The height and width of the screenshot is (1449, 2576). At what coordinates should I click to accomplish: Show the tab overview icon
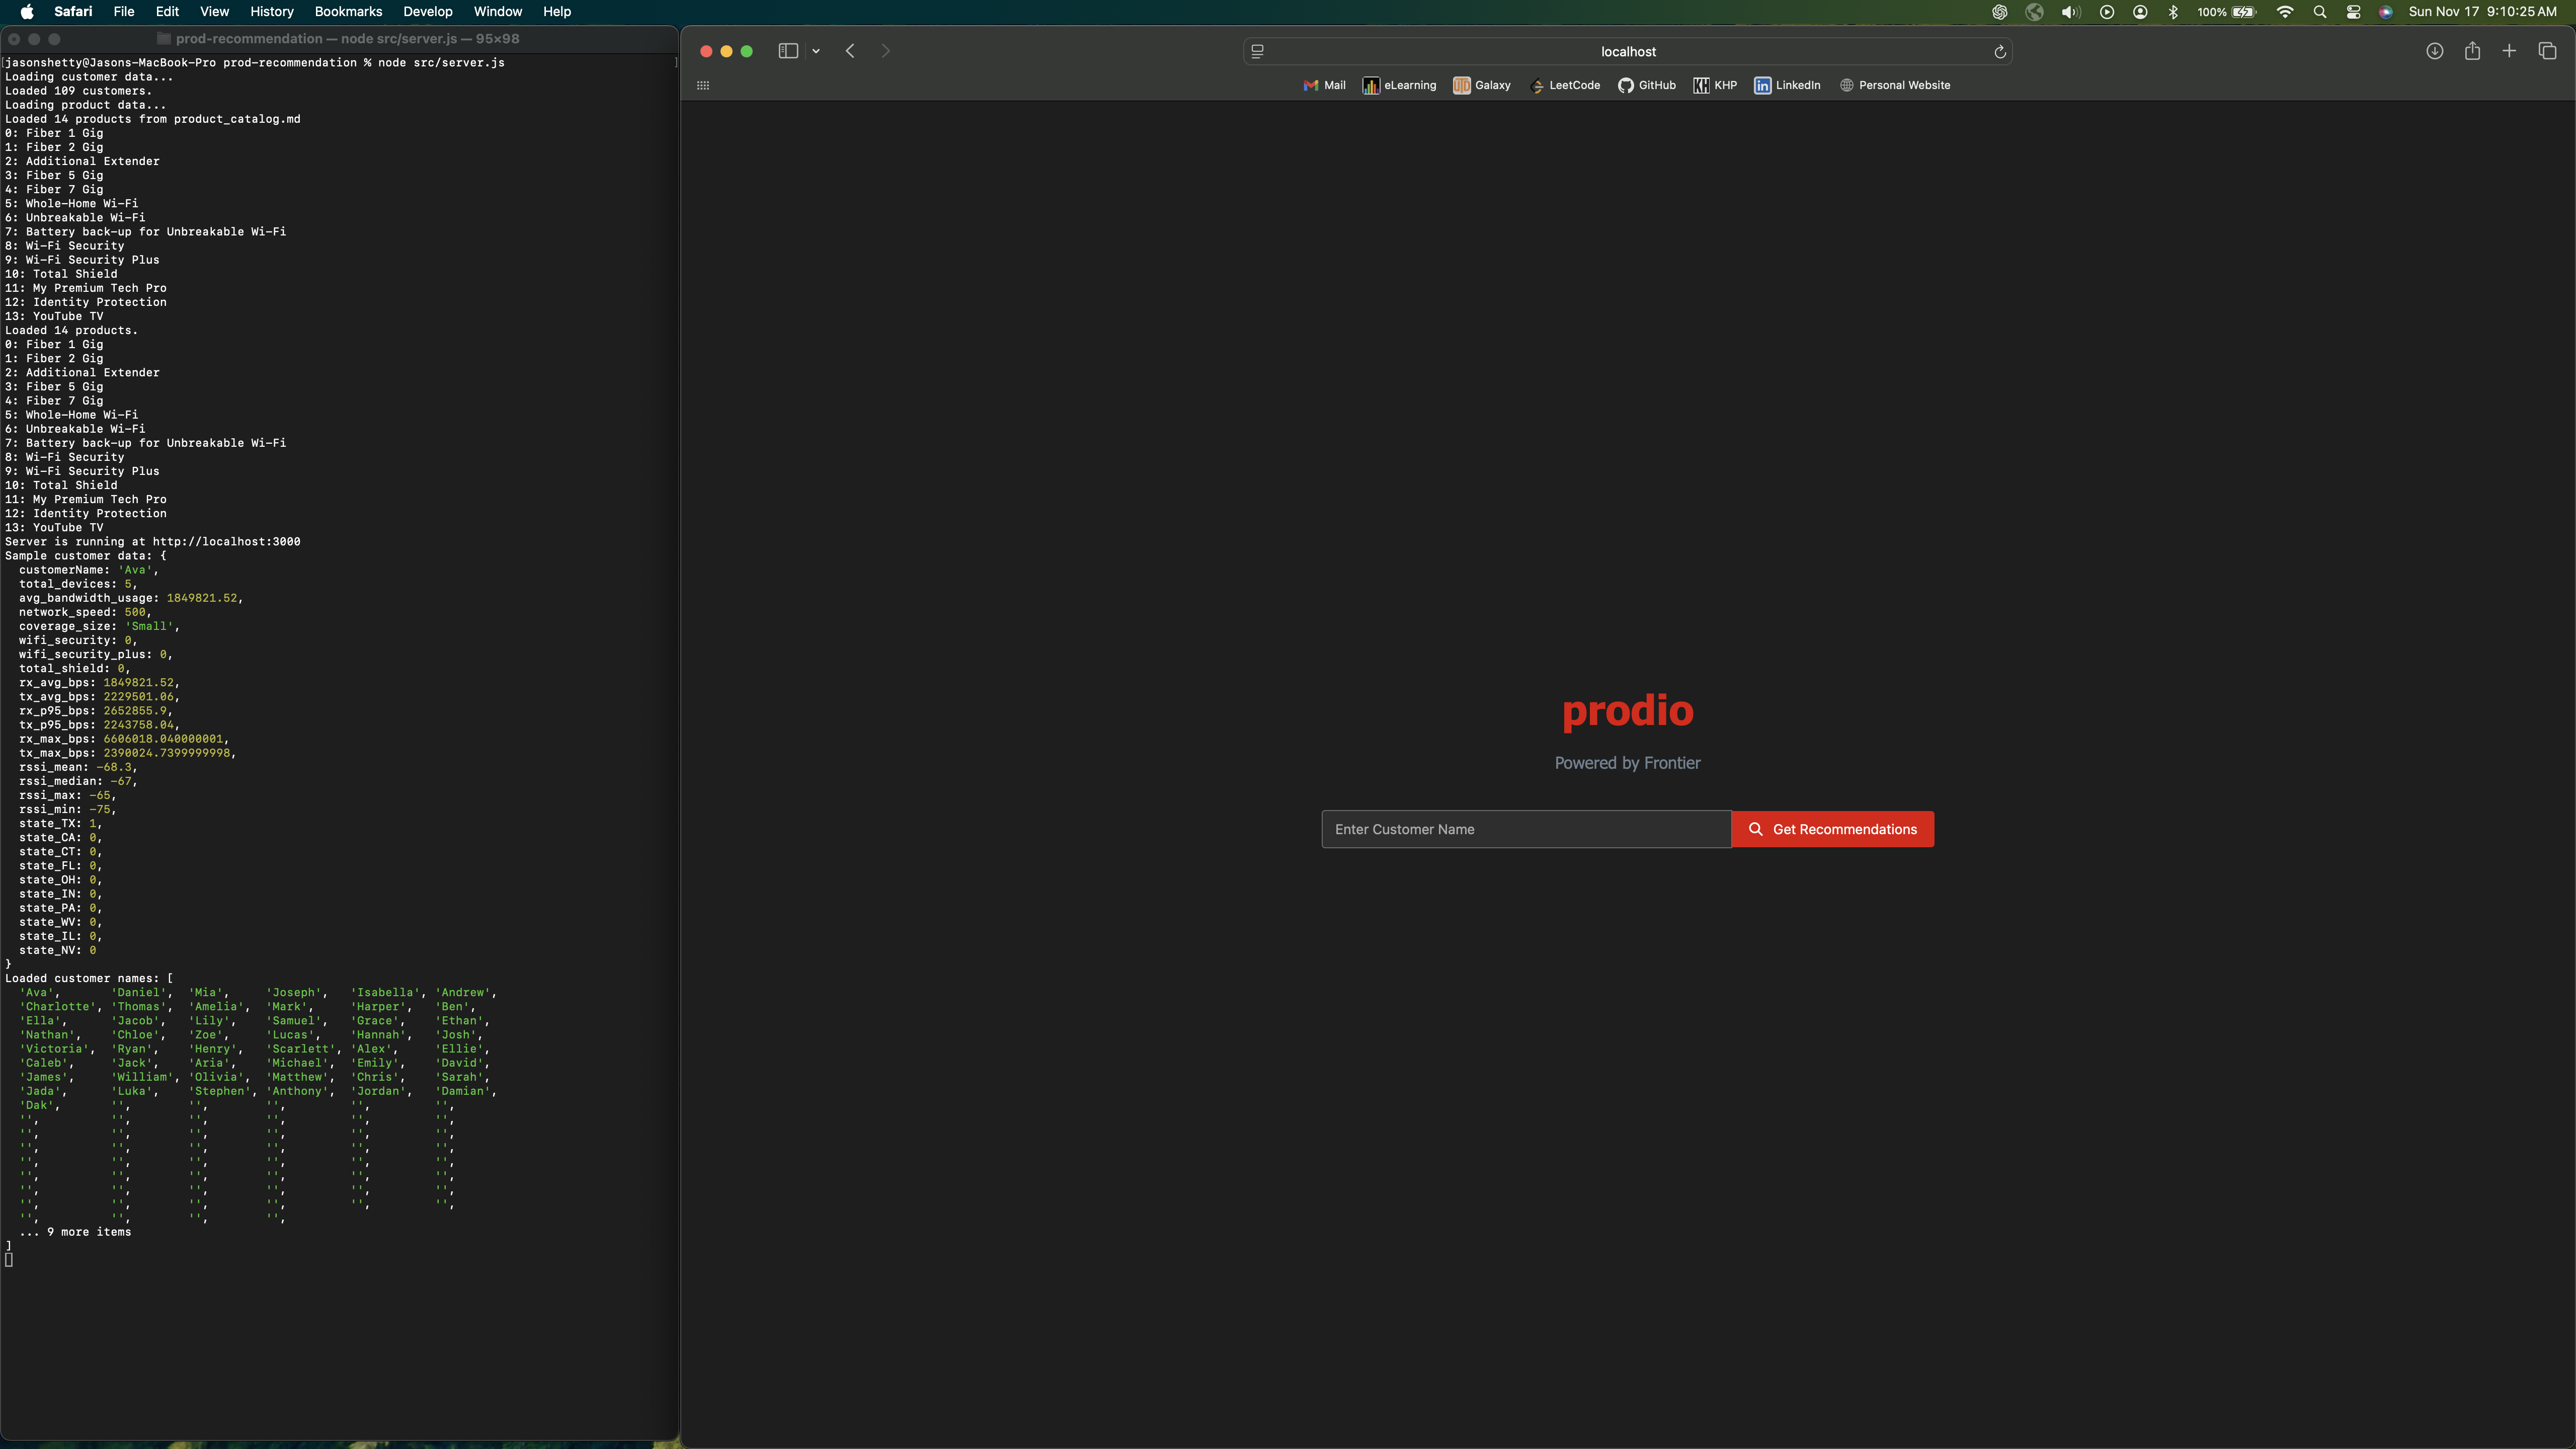point(2547,51)
